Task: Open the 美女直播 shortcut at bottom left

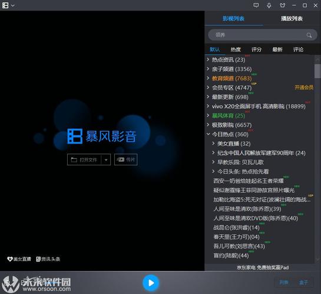Action: pos(19,259)
